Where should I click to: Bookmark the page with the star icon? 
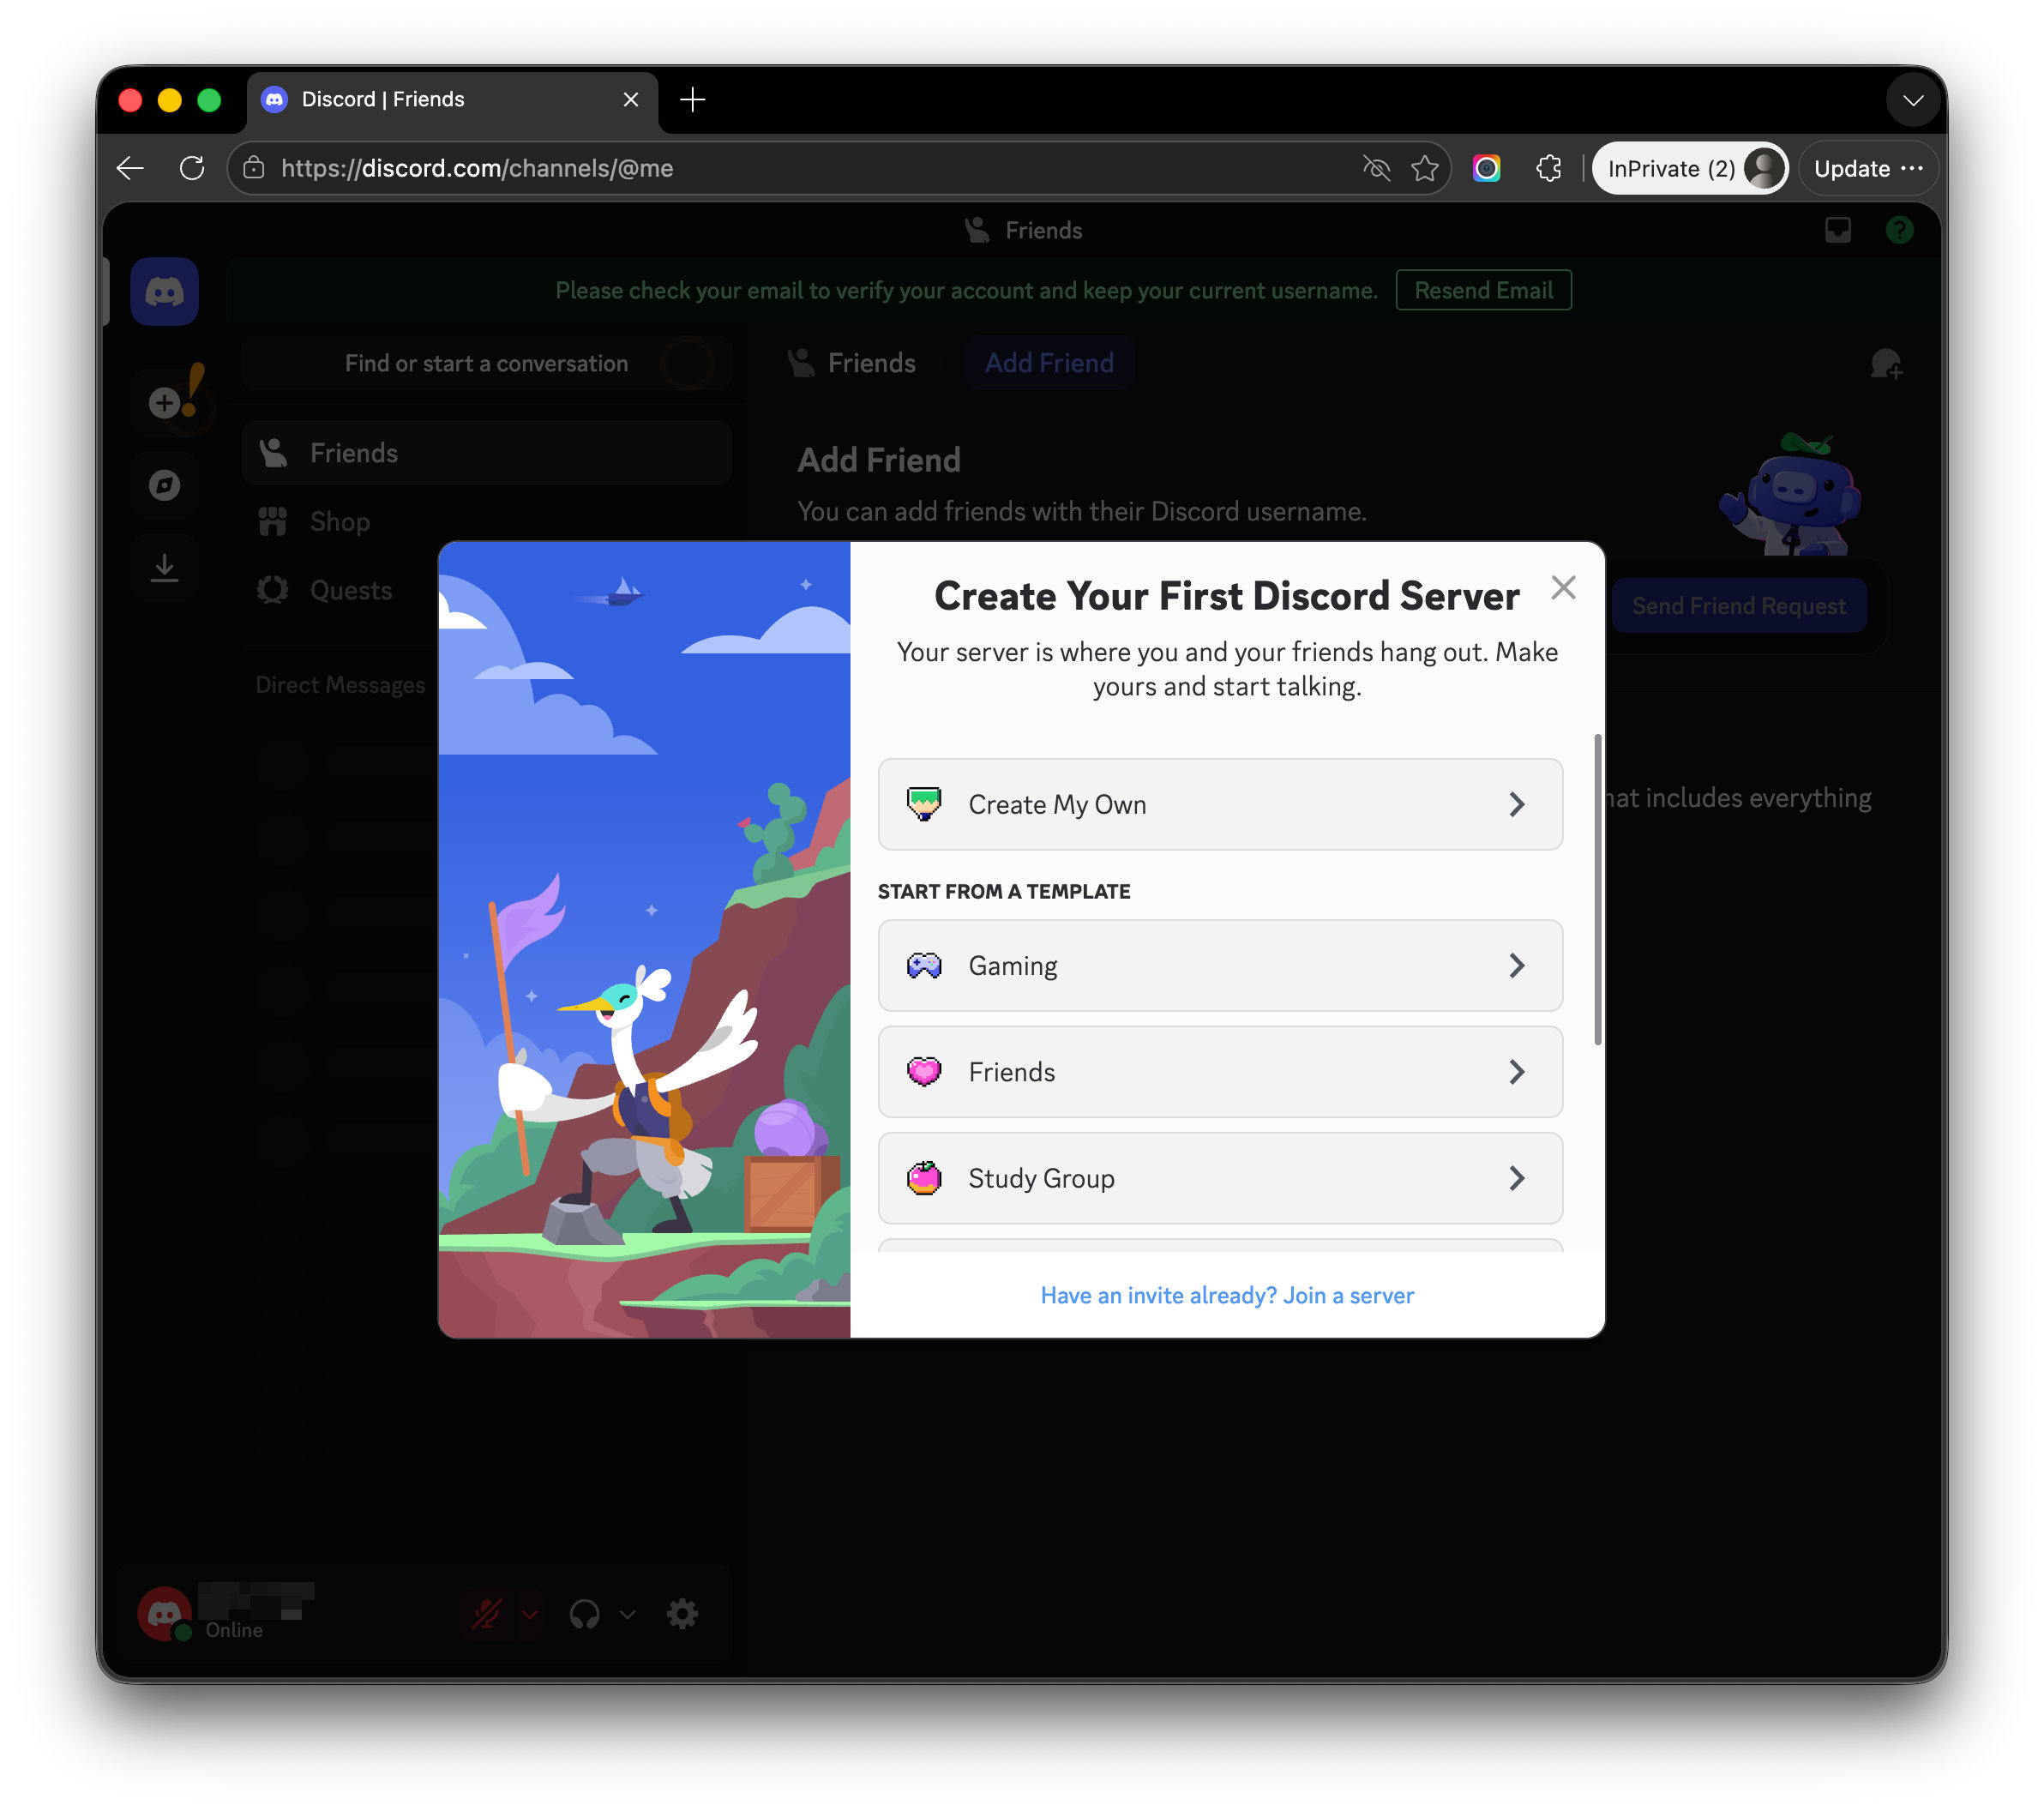[x=1425, y=168]
